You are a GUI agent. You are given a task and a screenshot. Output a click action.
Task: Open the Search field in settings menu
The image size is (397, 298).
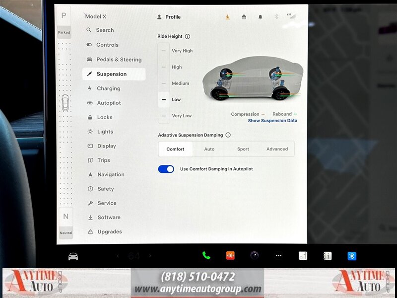click(x=100, y=30)
